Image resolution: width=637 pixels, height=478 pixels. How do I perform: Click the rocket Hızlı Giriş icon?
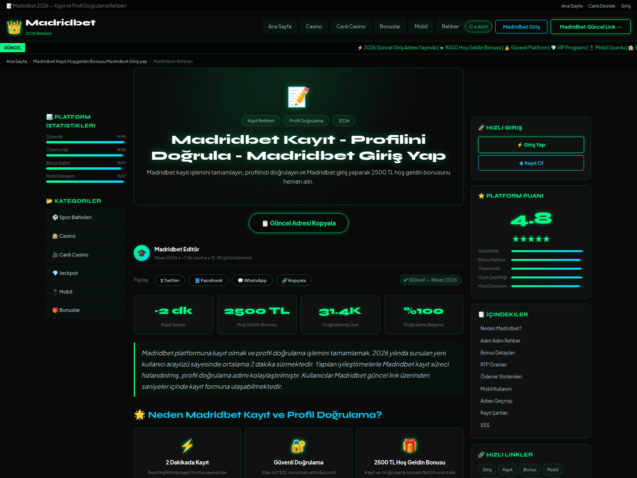[x=481, y=127]
